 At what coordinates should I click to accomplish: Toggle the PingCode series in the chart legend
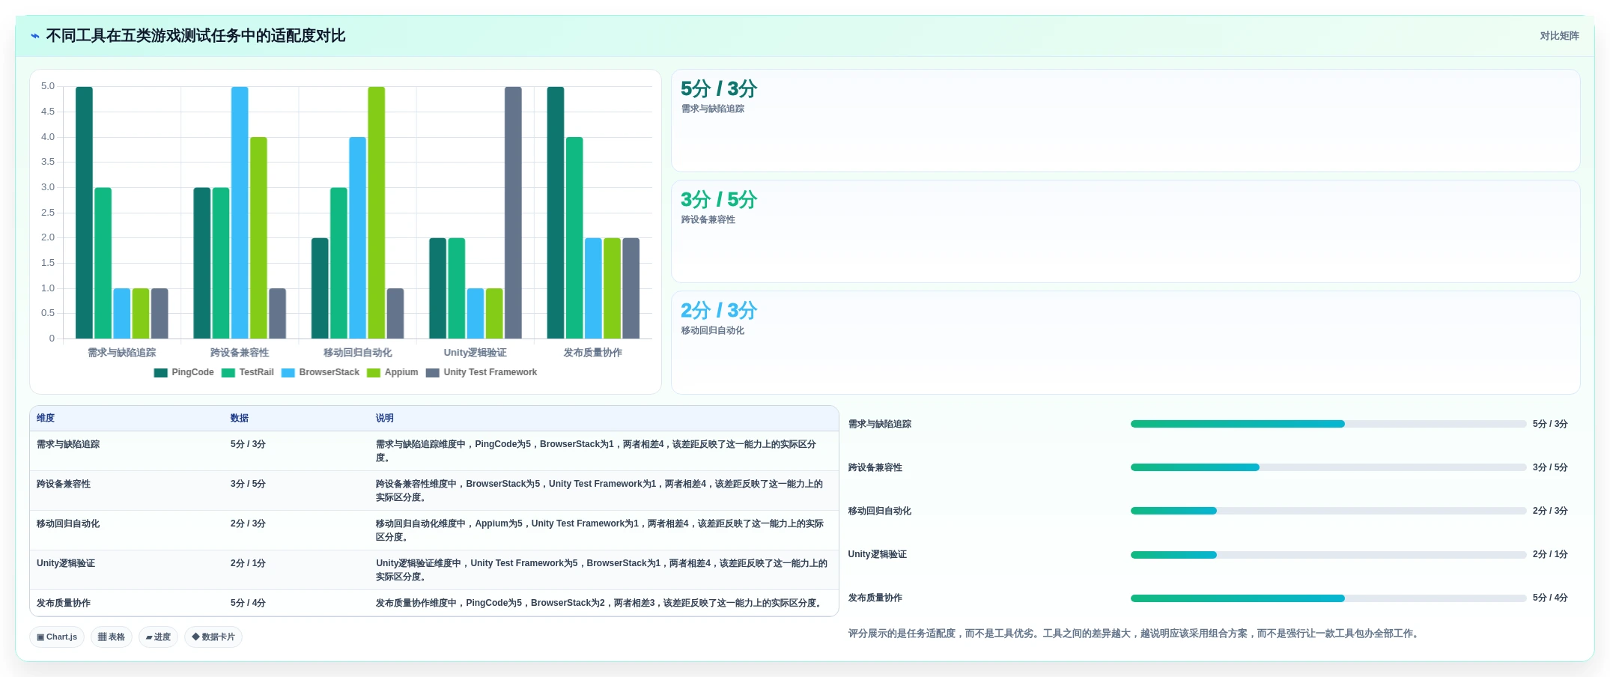[183, 372]
